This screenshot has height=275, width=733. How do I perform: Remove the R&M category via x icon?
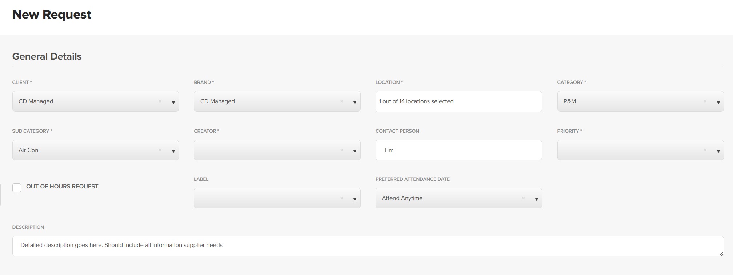pos(705,101)
